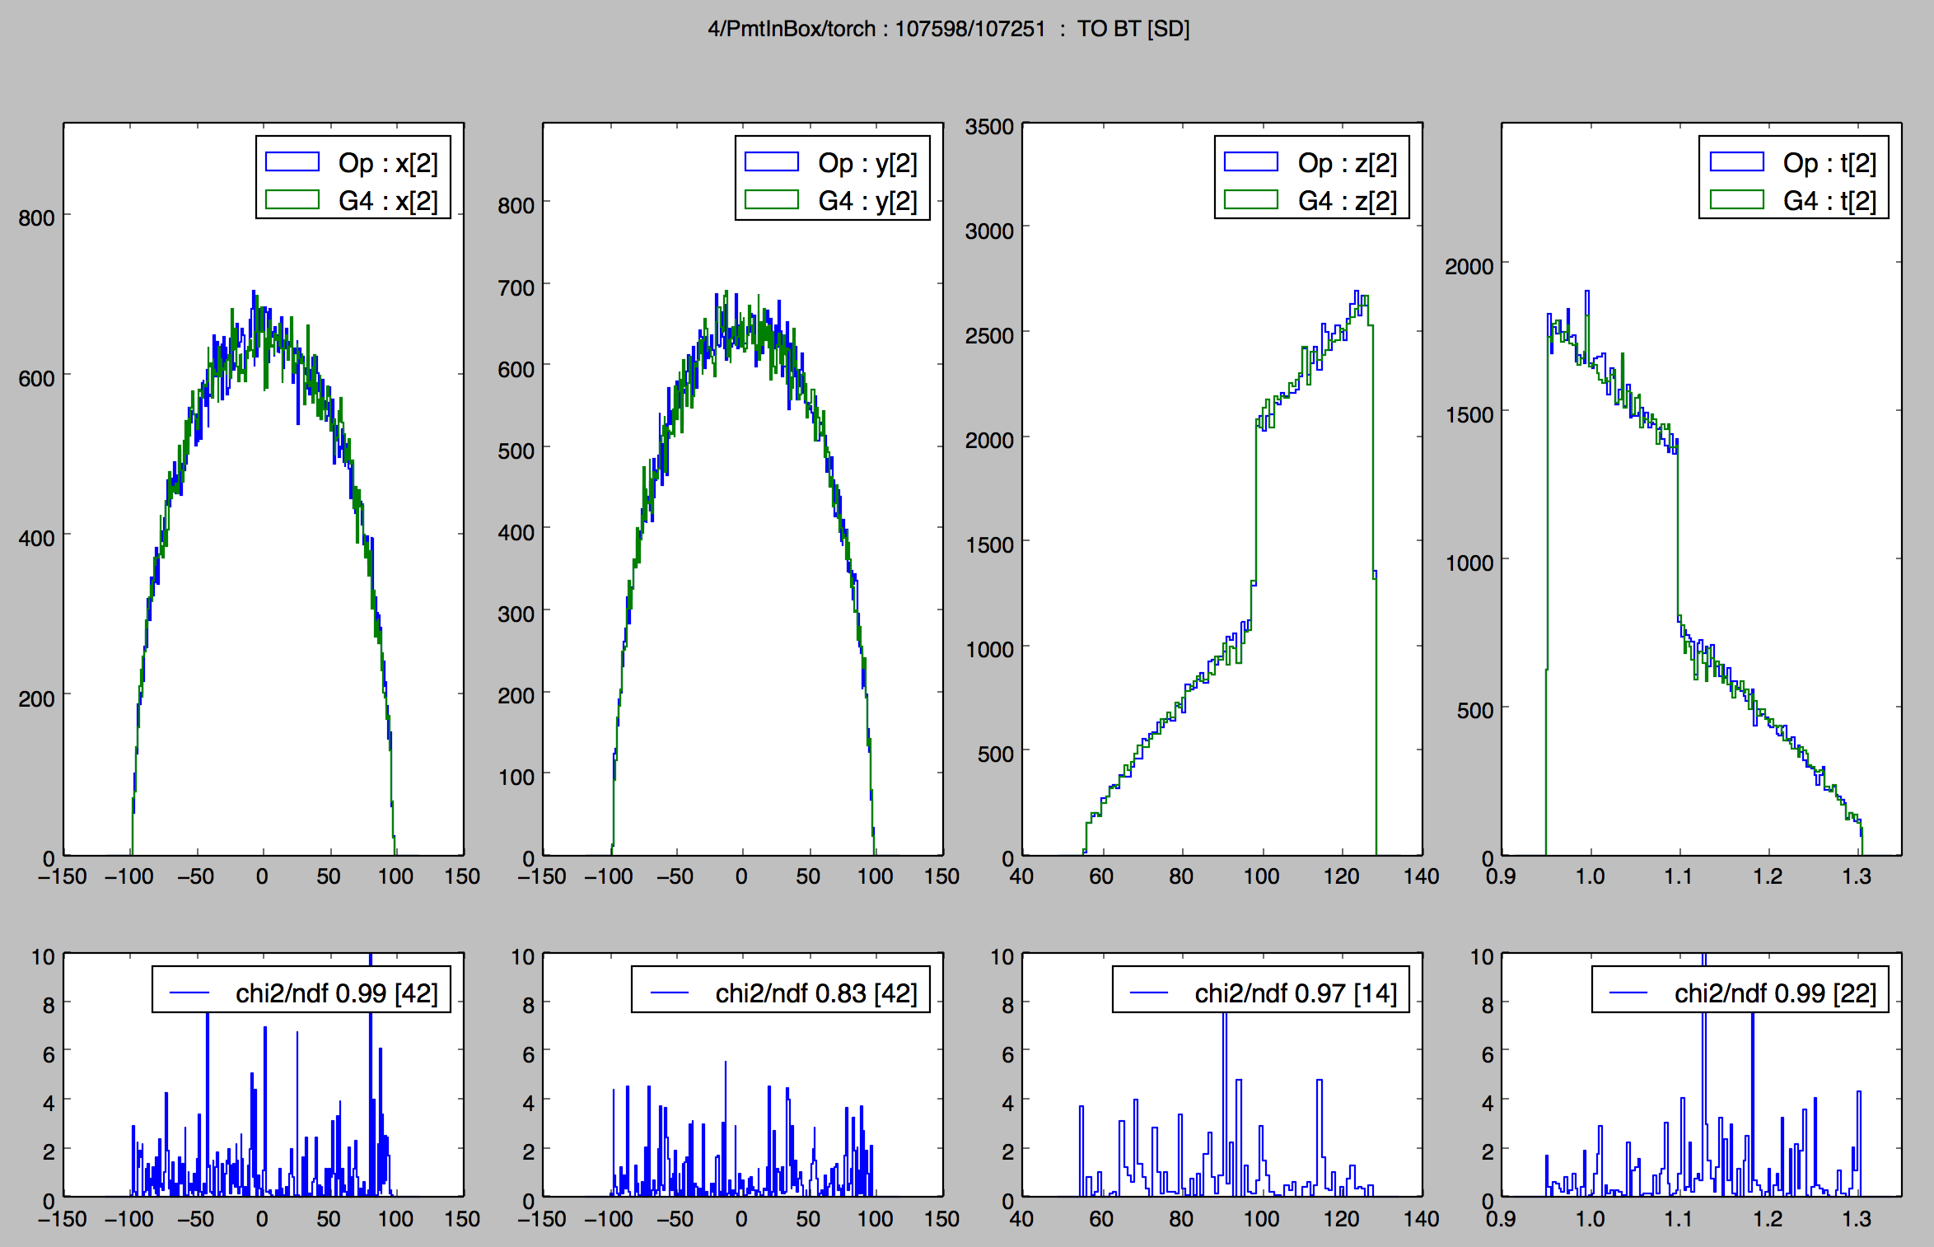The width and height of the screenshot is (1934, 1247).
Task: Click the 'Op : z[2]' legend label
Action: (1348, 162)
